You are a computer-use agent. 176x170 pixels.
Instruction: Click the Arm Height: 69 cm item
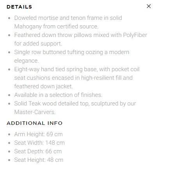click(38, 134)
